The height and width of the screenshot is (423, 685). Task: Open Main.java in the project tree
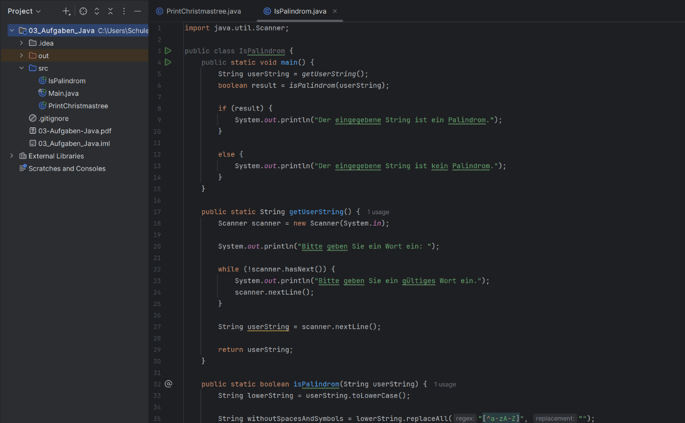click(63, 93)
